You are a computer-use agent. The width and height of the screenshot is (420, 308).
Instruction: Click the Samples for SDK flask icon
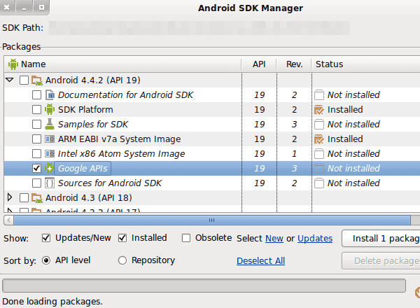click(x=50, y=124)
